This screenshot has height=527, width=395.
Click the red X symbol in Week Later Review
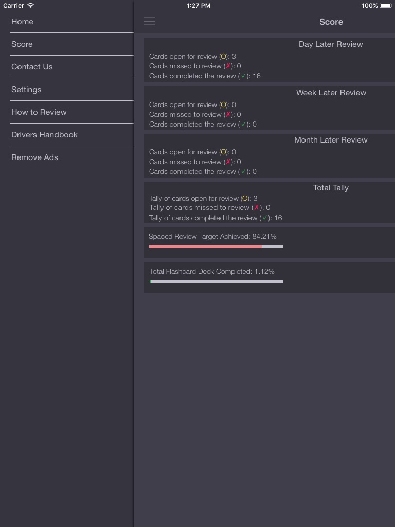228,114
